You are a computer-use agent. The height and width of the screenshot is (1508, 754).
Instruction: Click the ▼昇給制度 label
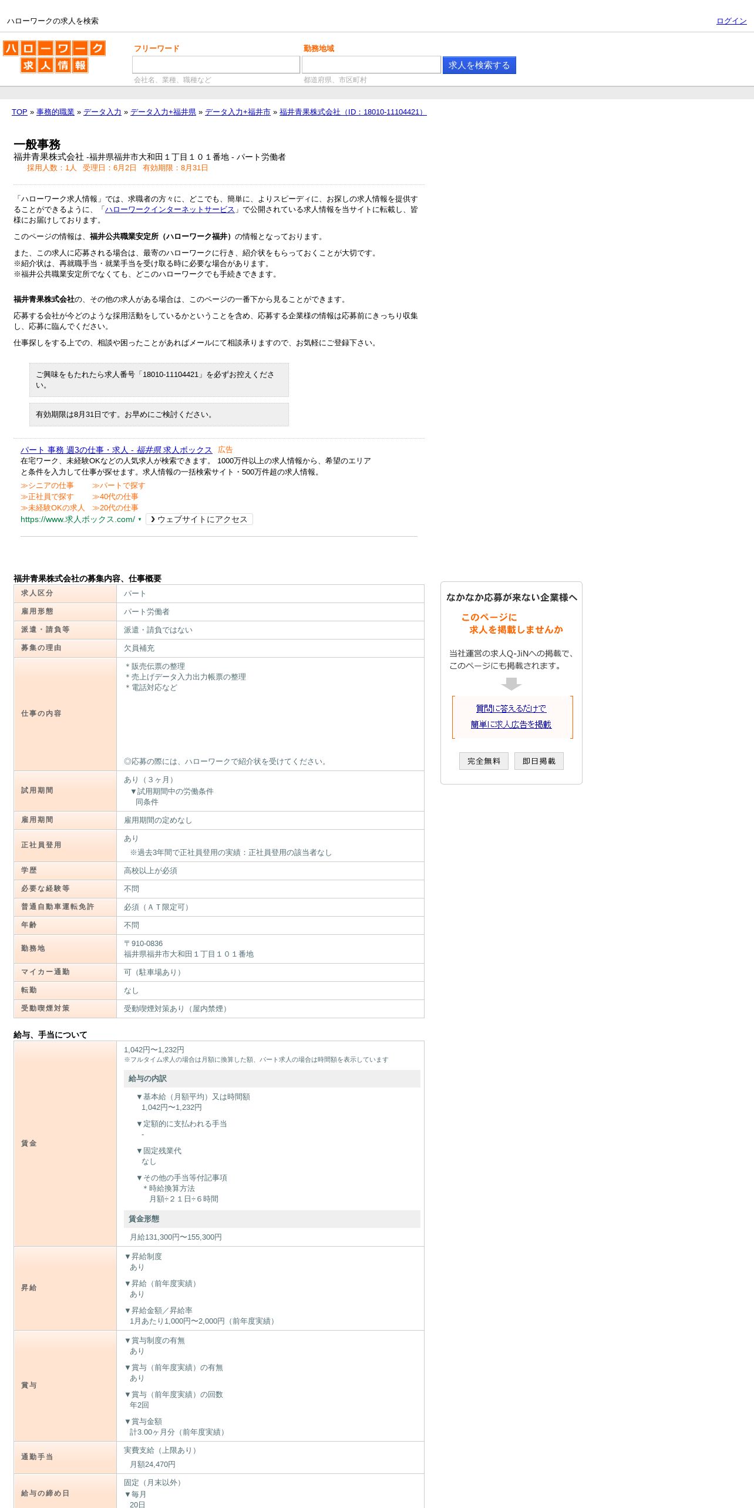[x=143, y=1257]
